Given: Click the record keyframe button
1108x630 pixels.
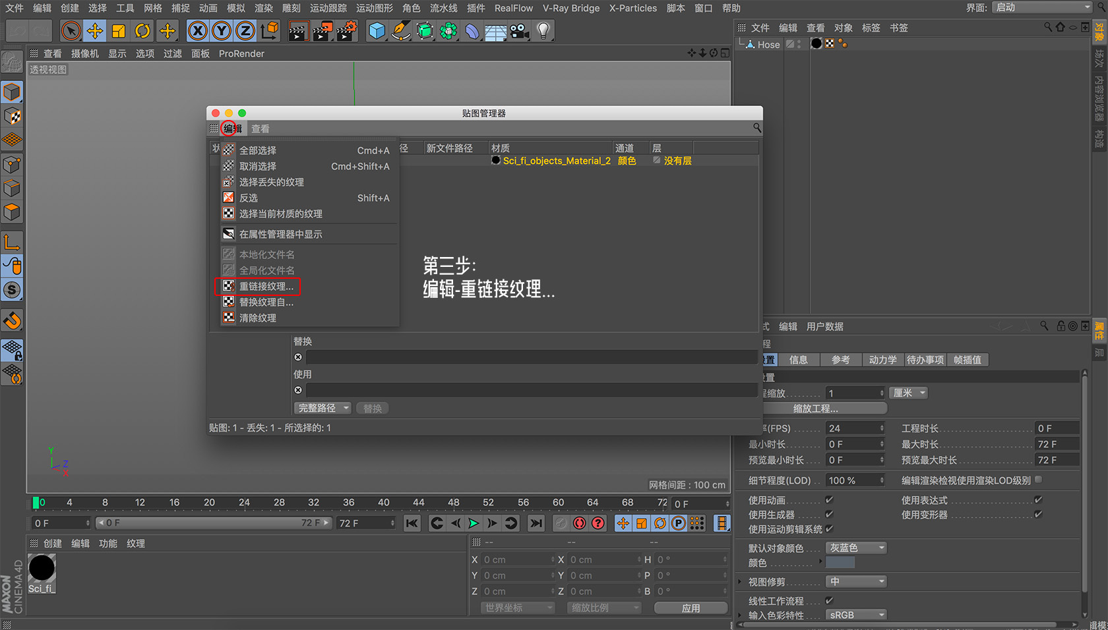Looking at the screenshot, I should click(x=579, y=523).
